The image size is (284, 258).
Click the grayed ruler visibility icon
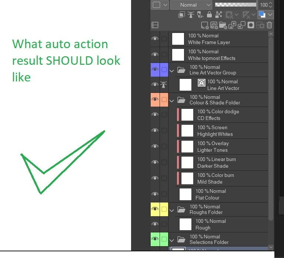pyautogui.click(x=247, y=15)
